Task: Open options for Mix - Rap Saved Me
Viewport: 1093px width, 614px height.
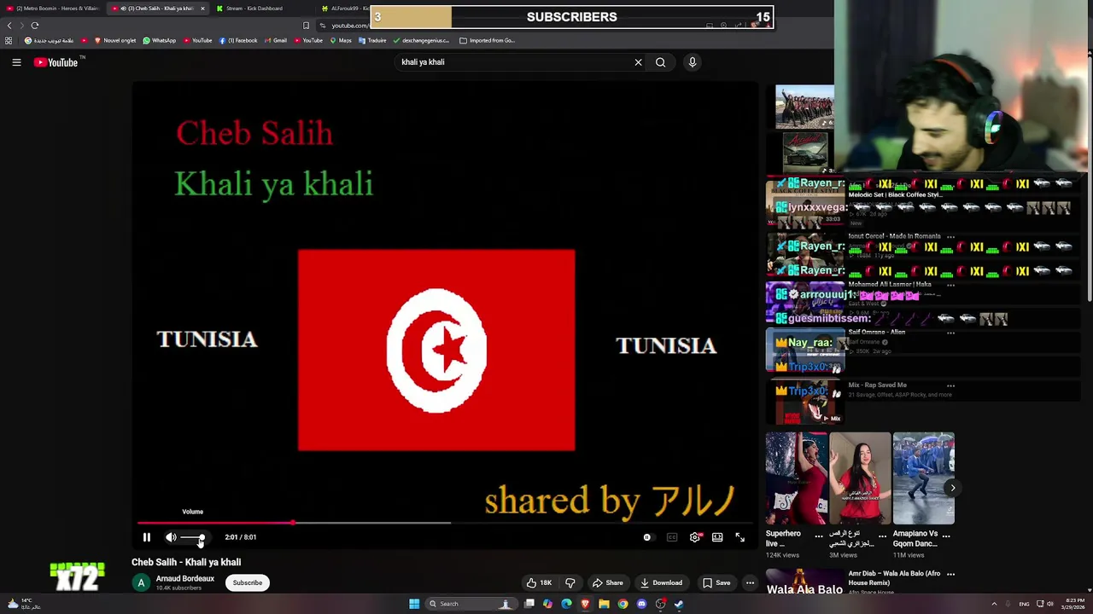Action: pos(950,385)
